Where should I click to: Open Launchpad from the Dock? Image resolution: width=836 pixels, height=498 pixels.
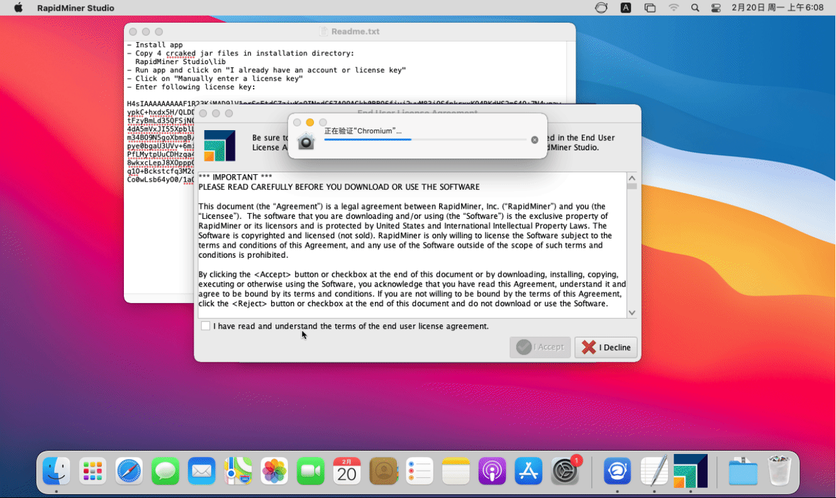[93, 471]
